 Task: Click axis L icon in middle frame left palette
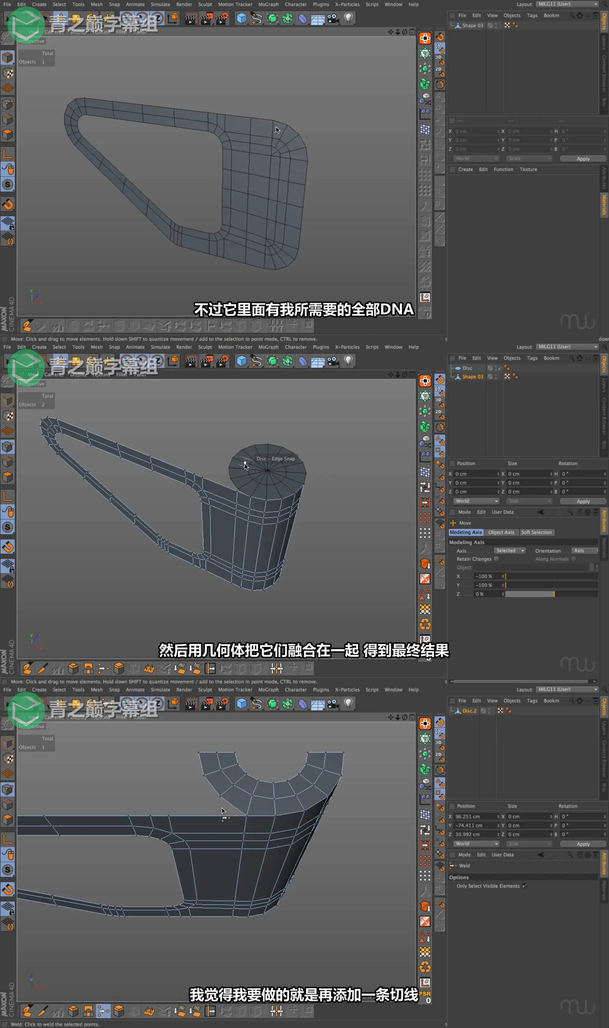tap(8, 497)
